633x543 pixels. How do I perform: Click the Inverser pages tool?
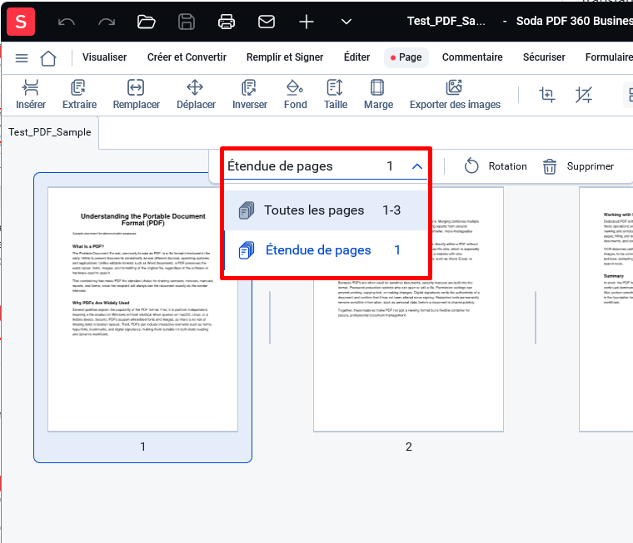coord(250,95)
